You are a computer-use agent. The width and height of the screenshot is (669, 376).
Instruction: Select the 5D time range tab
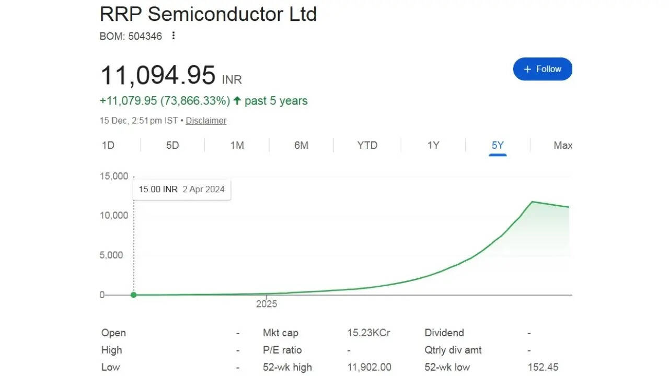[172, 145]
